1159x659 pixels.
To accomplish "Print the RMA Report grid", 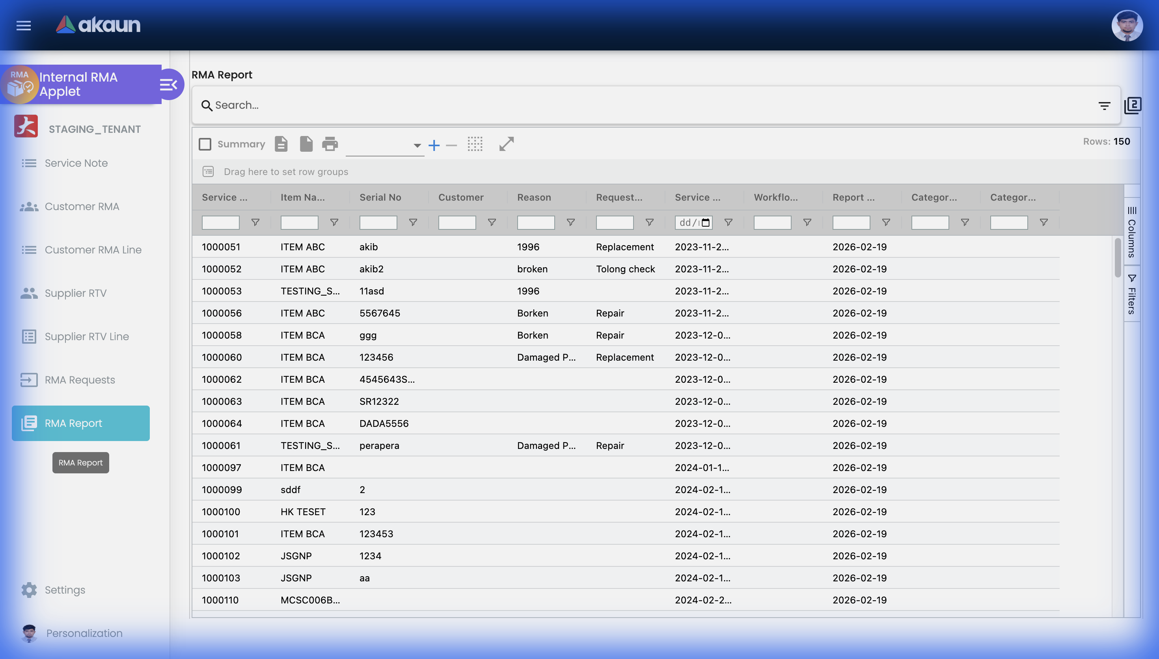I will (330, 144).
